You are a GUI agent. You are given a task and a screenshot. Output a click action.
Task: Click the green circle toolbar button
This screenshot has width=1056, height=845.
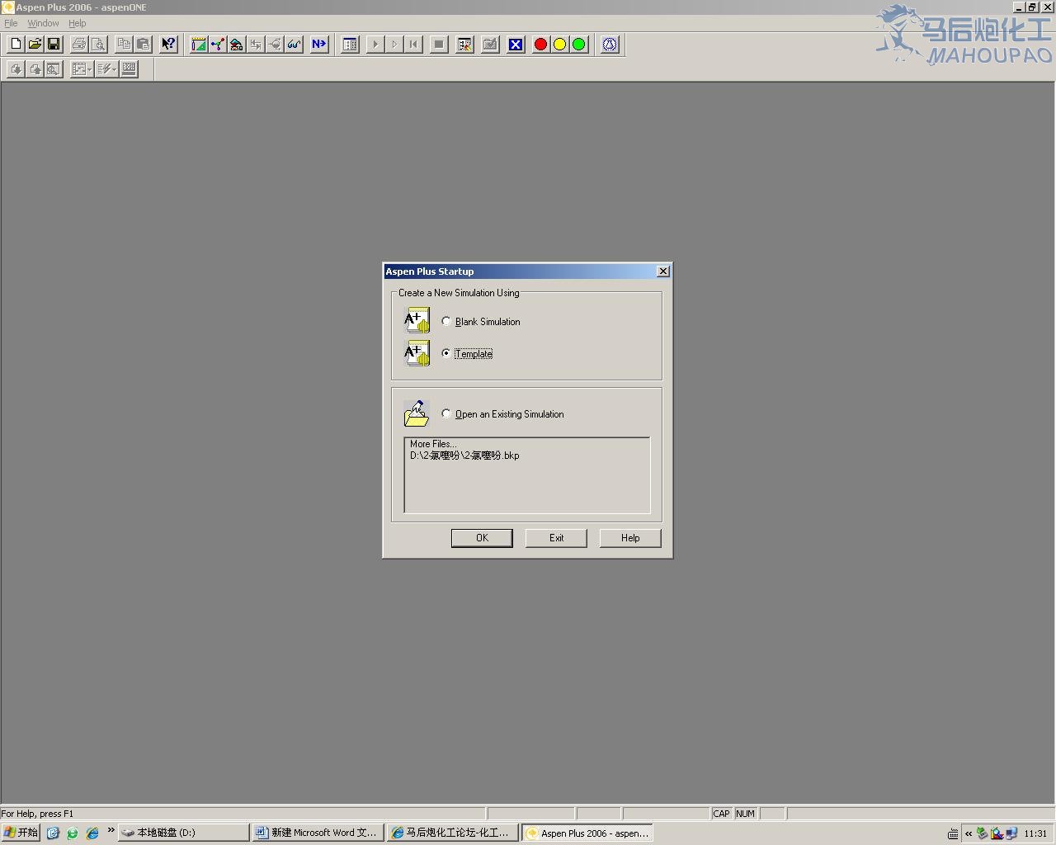tap(579, 45)
